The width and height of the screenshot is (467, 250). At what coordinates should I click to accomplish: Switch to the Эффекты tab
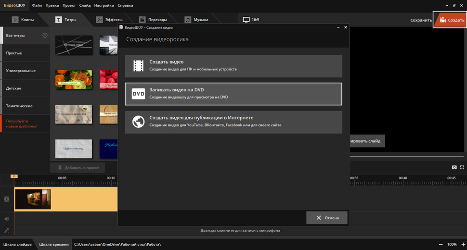click(x=109, y=20)
